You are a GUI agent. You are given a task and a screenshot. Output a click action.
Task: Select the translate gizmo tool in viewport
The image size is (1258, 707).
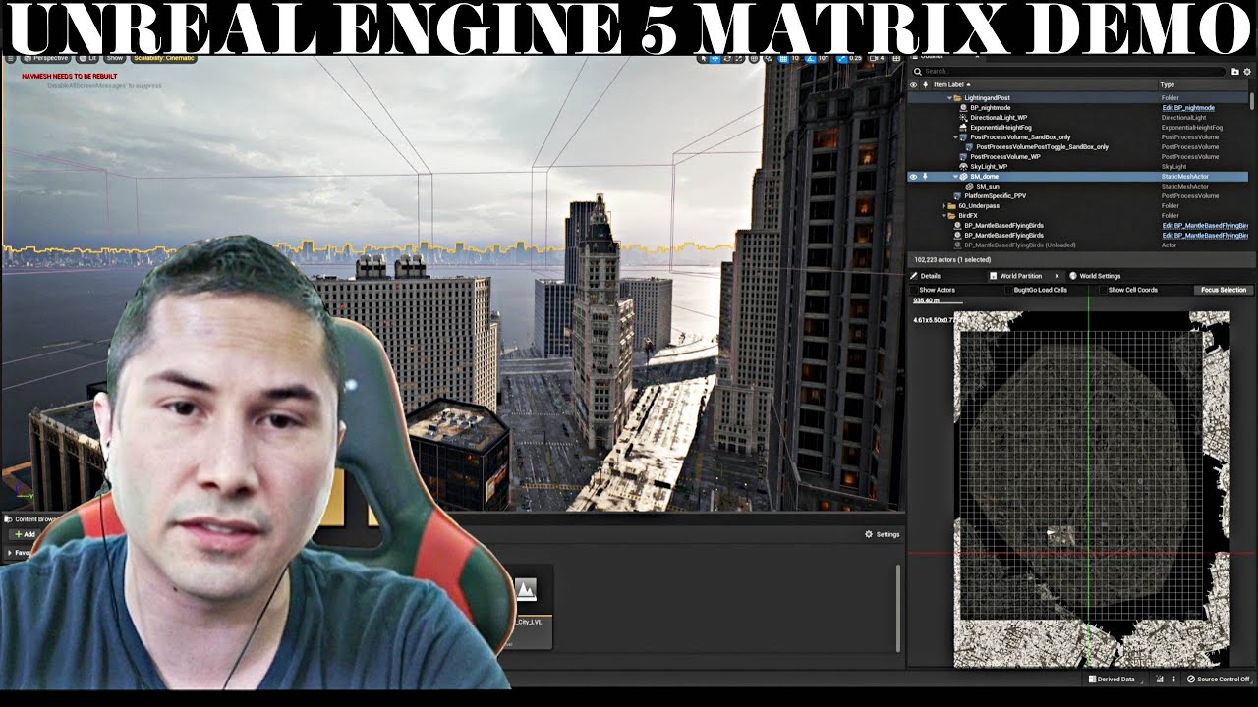(x=716, y=59)
